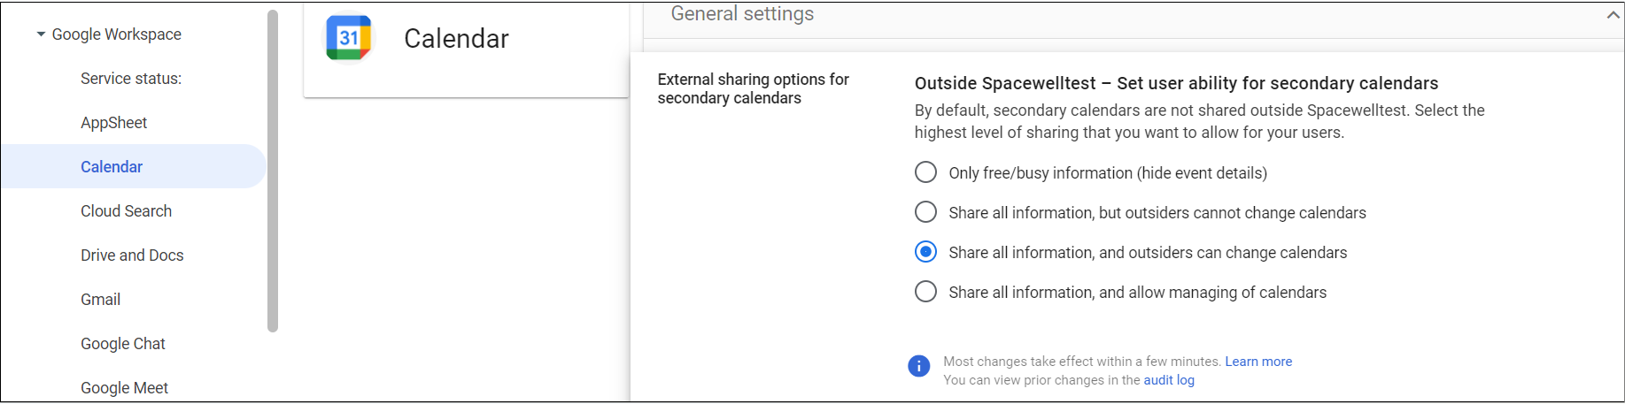This screenshot has height=404, width=1625.
Task: Open Cloud Search in the sidebar
Action: click(127, 211)
